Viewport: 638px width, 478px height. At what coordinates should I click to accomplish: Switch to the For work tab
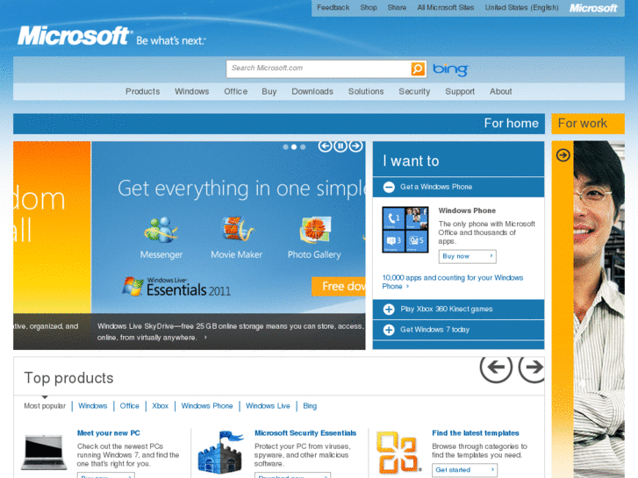[x=588, y=124]
